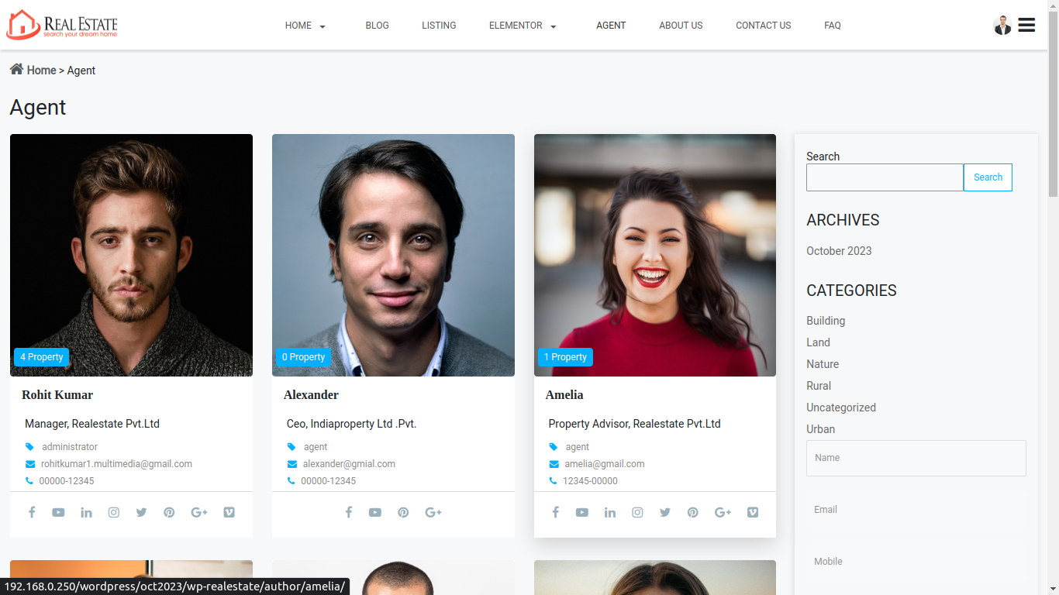Click Amelia's Instagram icon
Viewport: 1059px width, 595px height.
[x=637, y=512]
